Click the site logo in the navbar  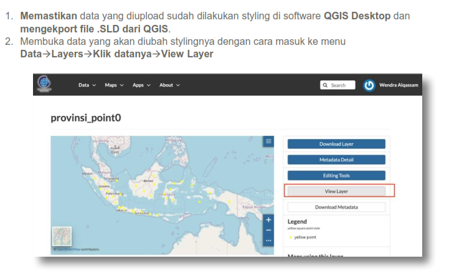click(x=45, y=85)
